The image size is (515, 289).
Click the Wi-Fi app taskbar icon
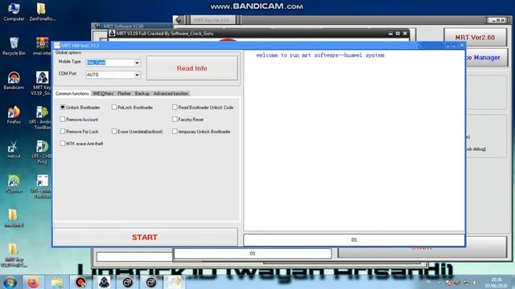175,283
